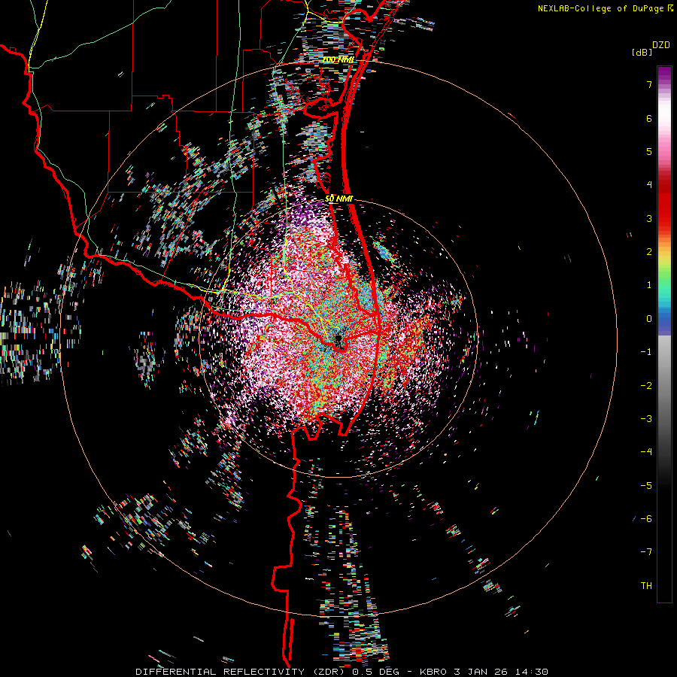Click the 0 dB scale label

tap(649, 319)
